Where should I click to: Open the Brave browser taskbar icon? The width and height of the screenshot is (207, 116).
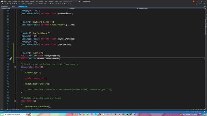coord(72,114)
